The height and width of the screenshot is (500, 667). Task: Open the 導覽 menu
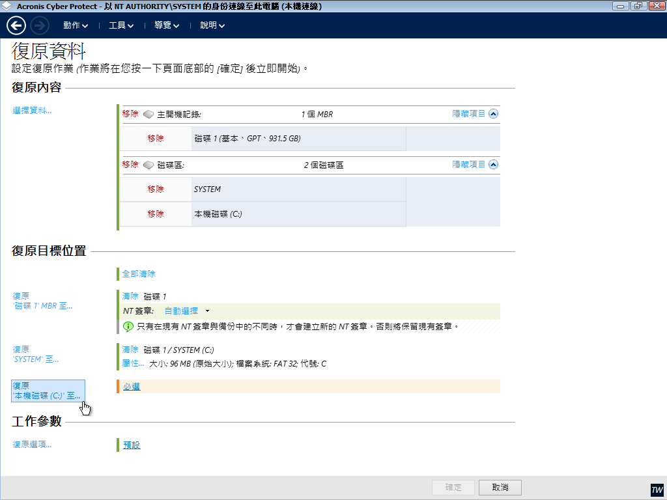pos(167,25)
